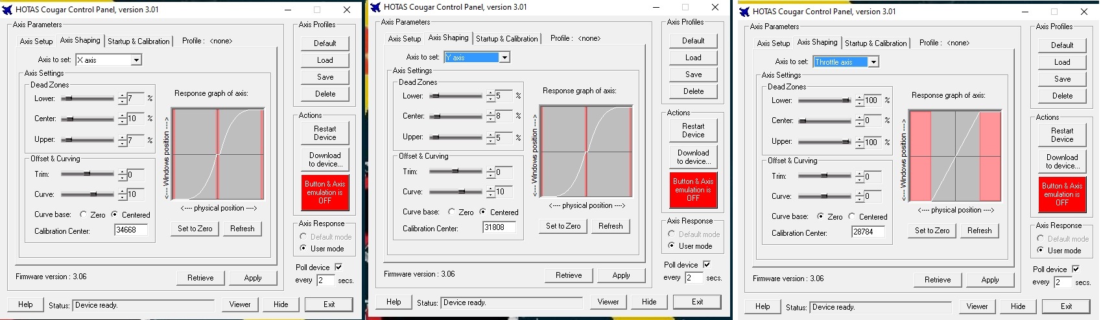Image resolution: width=1101 pixels, height=320 pixels.
Task: Click Upper dead zone slider in Y axis window
Action: click(456, 137)
